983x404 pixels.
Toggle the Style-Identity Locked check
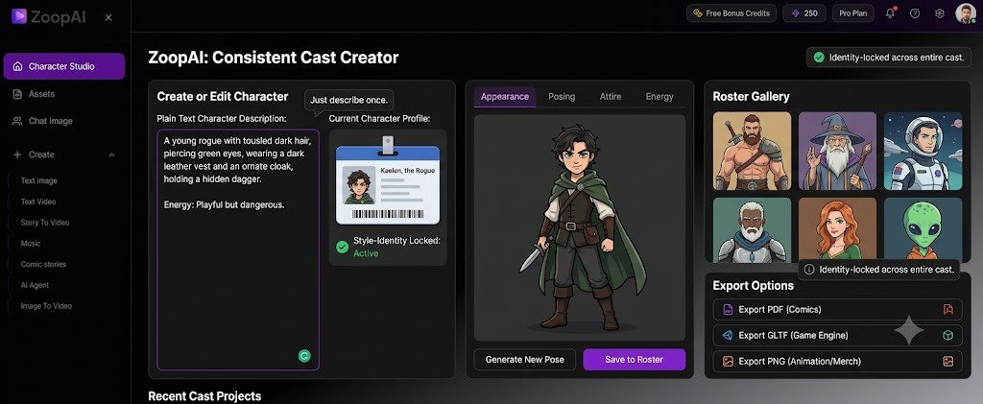pos(343,247)
